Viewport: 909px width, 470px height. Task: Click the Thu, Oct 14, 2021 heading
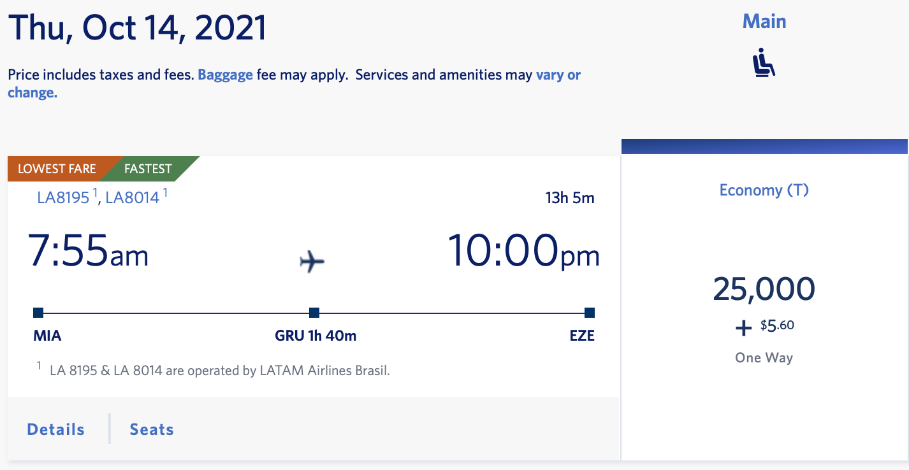[x=137, y=27]
